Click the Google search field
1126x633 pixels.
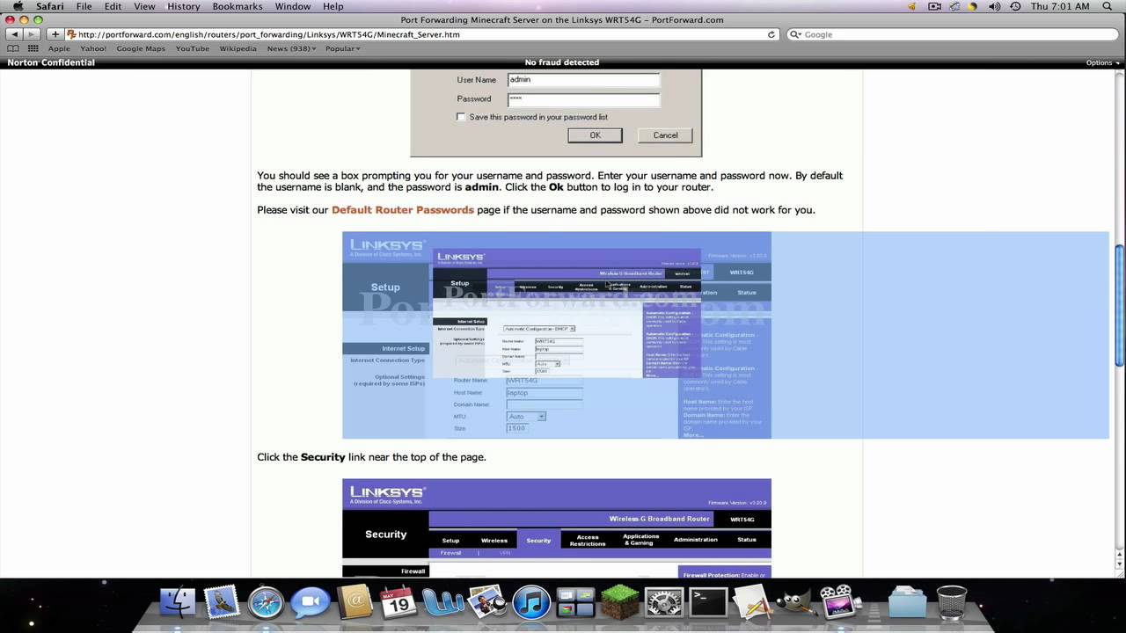click(x=953, y=34)
